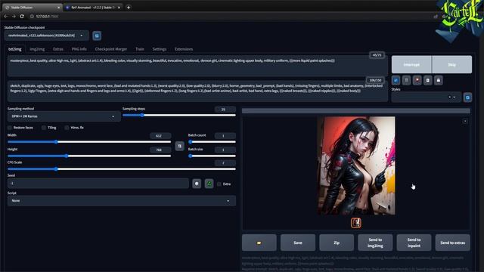This screenshot has width=484, height=272.
Task: Click the Height number field
Action: tap(160, 150)
